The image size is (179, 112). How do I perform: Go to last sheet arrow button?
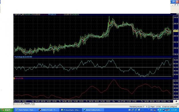pos(21,104)
